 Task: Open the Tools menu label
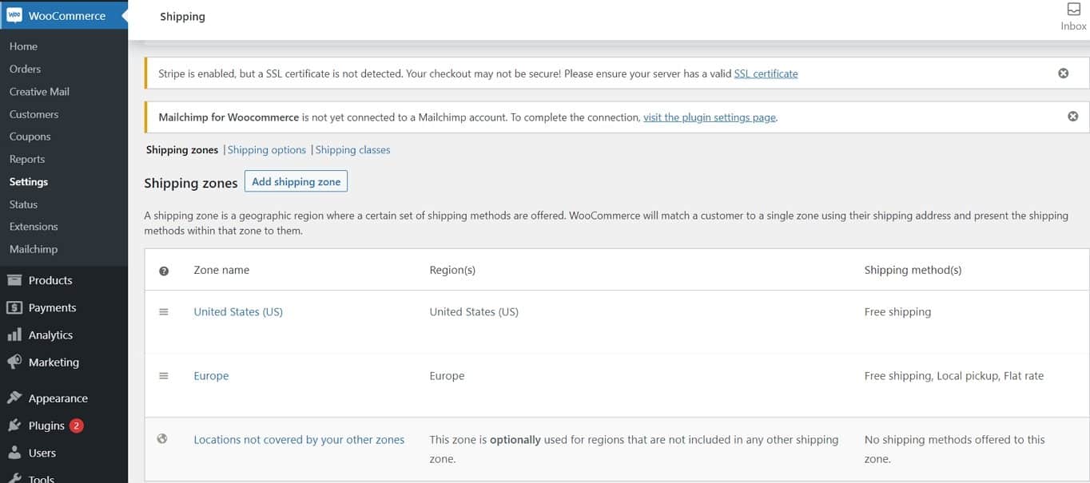[42, 478]
